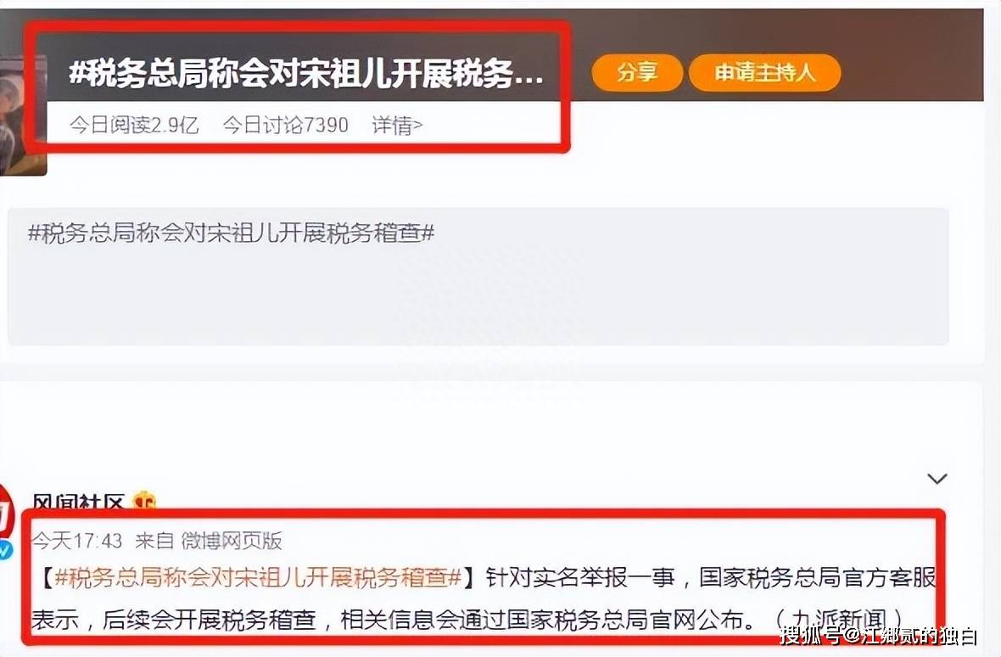The image size is (1001, 657).
Task: Click the 今日阅读2.9亿 read count
Action: pyautogui.click(x=134, y=125)
